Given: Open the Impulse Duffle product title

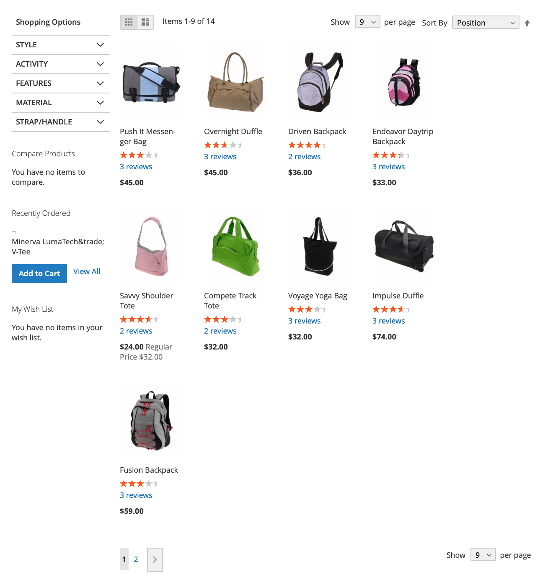Looking at the screenshot, I should (x=398, y=296).
